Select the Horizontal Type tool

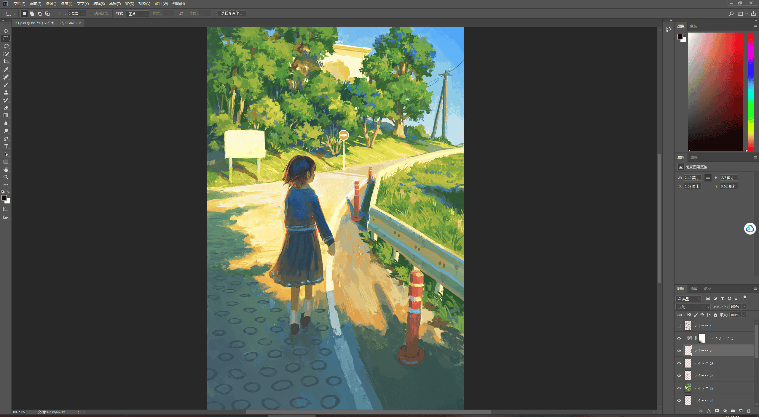(6, 146)
